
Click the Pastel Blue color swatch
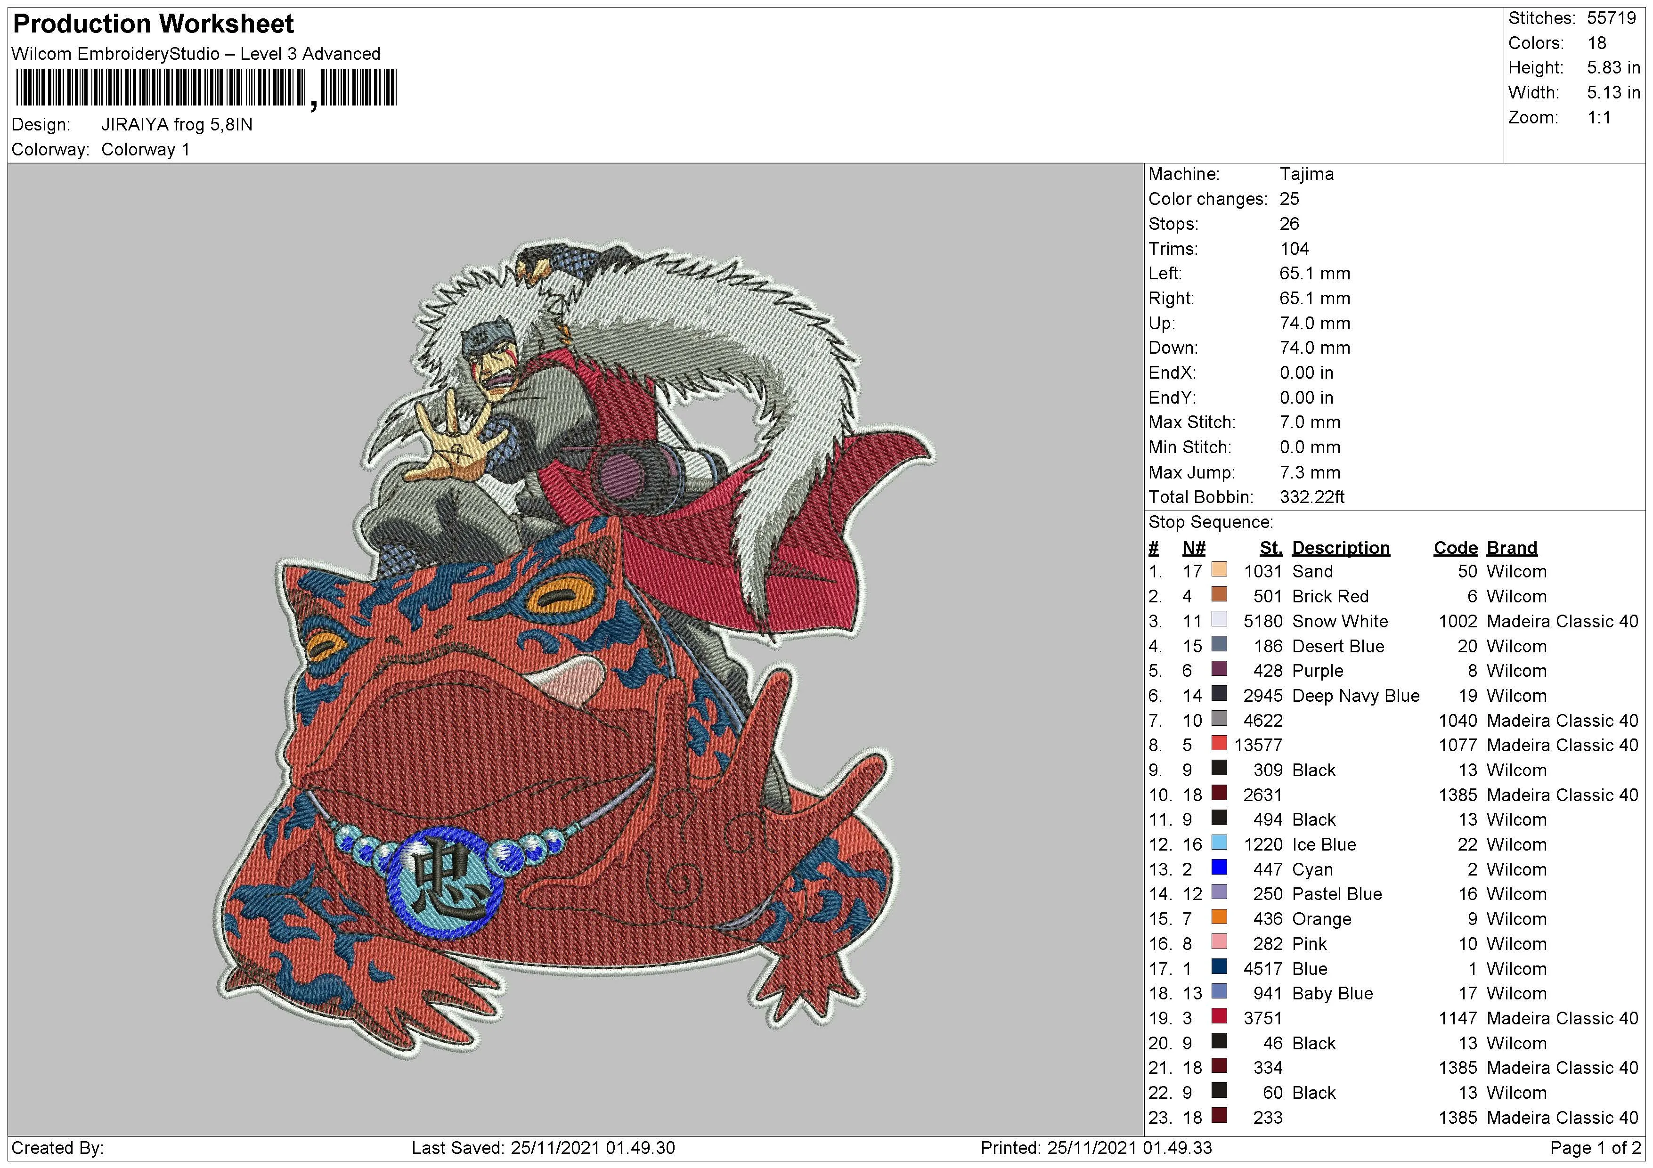click(1219, 892)
